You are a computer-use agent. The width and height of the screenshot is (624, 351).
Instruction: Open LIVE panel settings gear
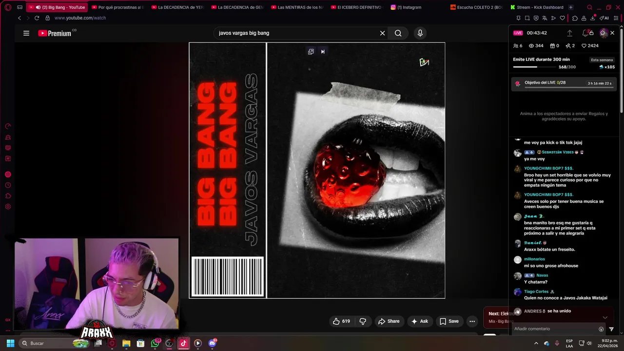603,33
